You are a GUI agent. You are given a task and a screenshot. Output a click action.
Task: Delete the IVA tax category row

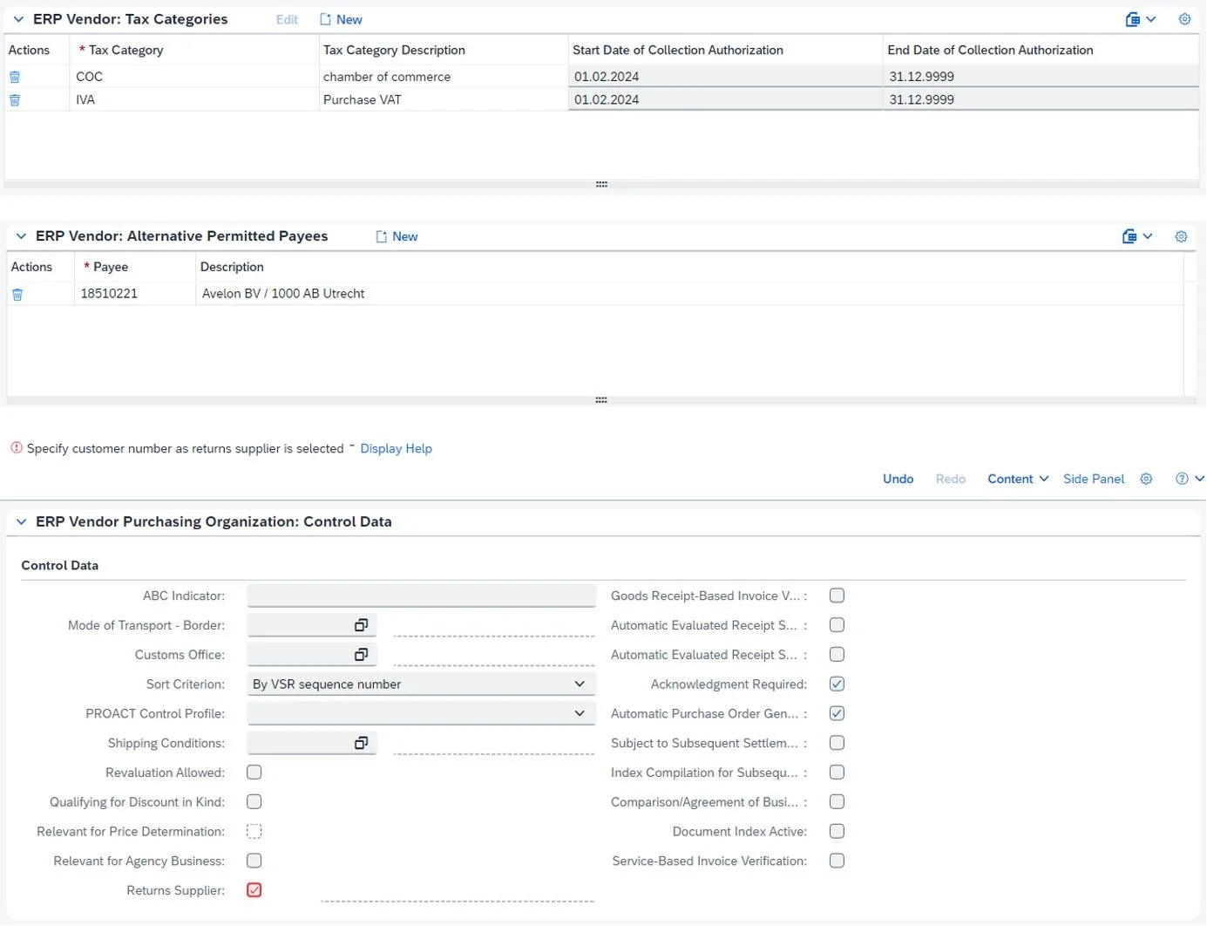click(x=14, y=99)
